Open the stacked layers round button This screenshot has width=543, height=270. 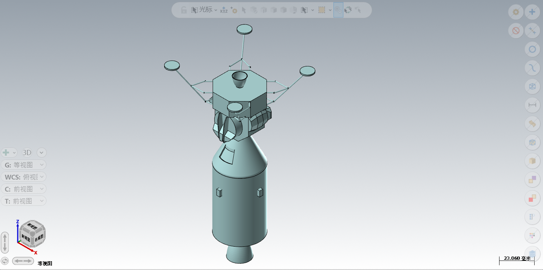(x=532, y=254)
